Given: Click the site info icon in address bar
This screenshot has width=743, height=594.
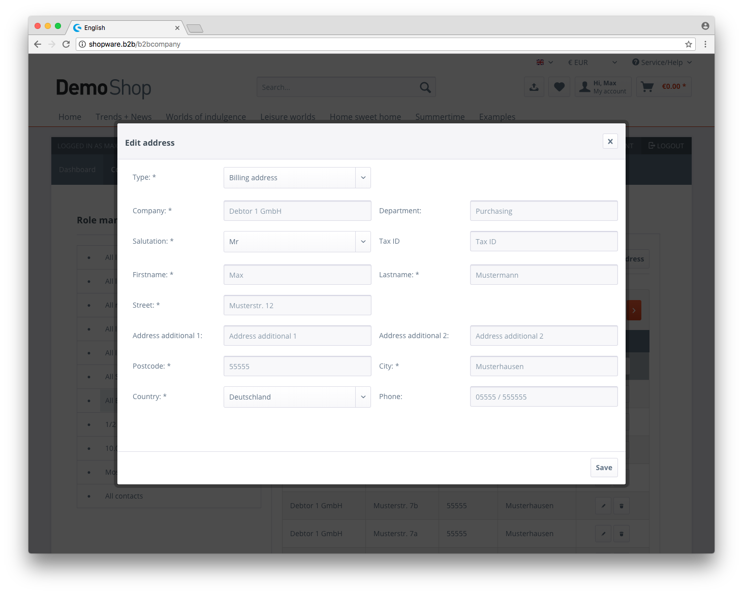Looking at the screenshot, I should pos(82,44).
